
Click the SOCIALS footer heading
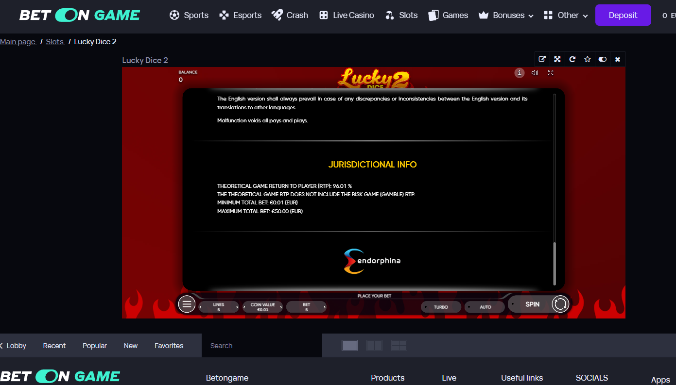[x=591, y=378]
